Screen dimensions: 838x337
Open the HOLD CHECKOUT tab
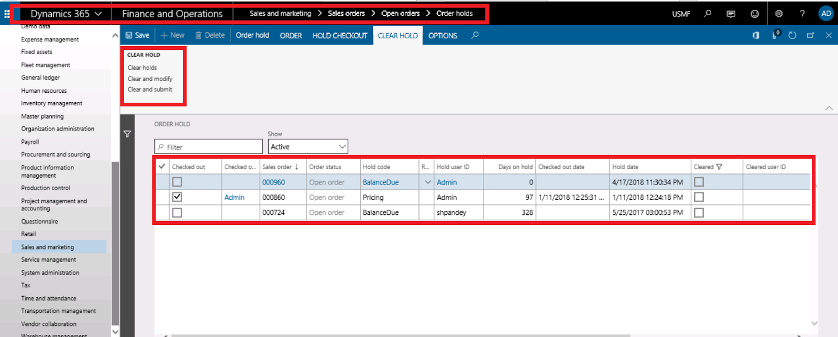340,35
